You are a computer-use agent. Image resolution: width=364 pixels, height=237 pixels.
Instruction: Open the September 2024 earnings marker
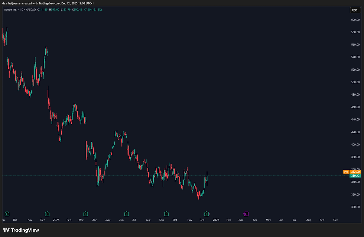coord(7,214)
